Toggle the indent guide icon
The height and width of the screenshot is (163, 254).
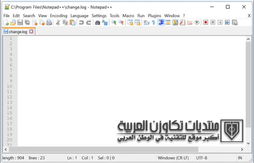pos(161,23)
